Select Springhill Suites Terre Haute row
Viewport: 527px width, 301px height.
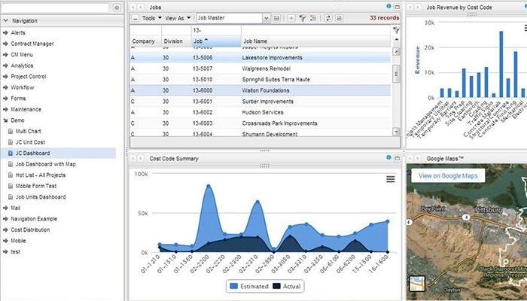(x=260, y=80)
